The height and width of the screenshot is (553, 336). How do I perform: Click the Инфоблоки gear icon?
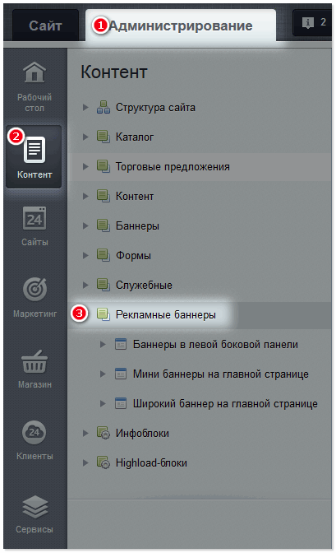point(104,433)
